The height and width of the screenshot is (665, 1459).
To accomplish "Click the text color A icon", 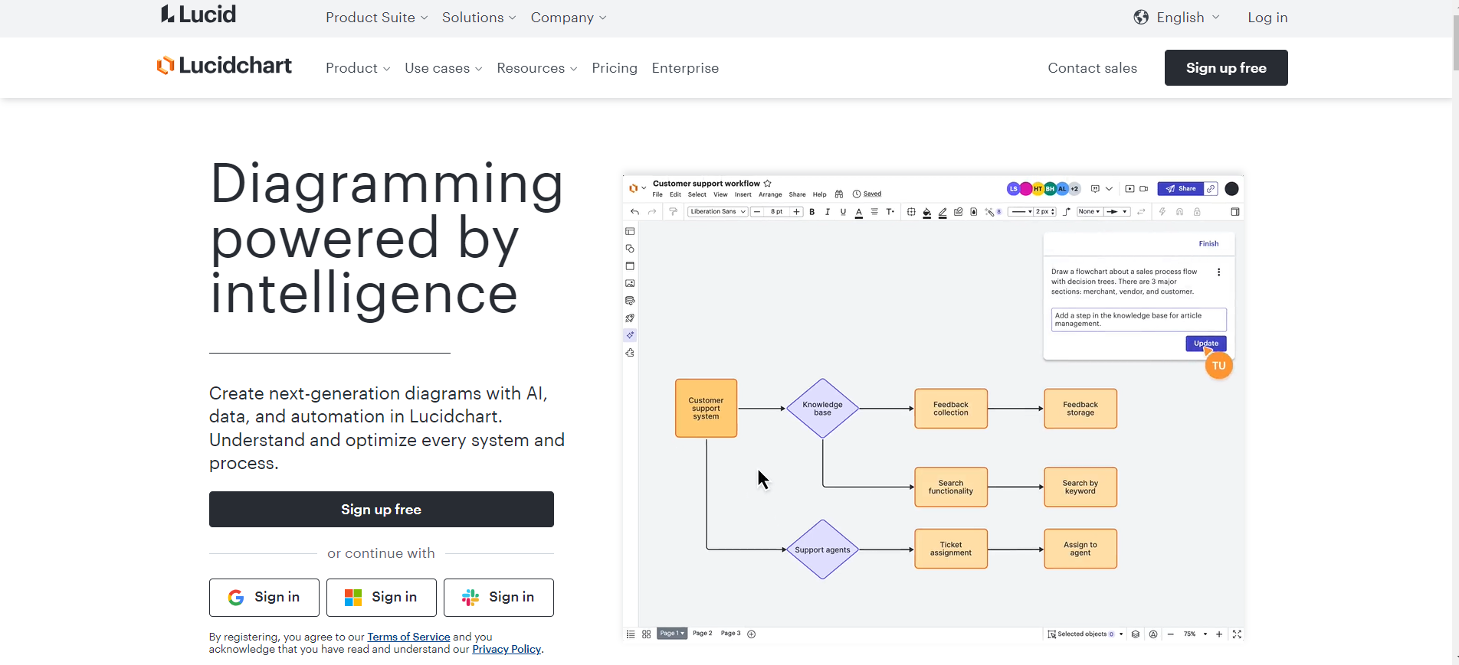I will [x=859, y=213].
